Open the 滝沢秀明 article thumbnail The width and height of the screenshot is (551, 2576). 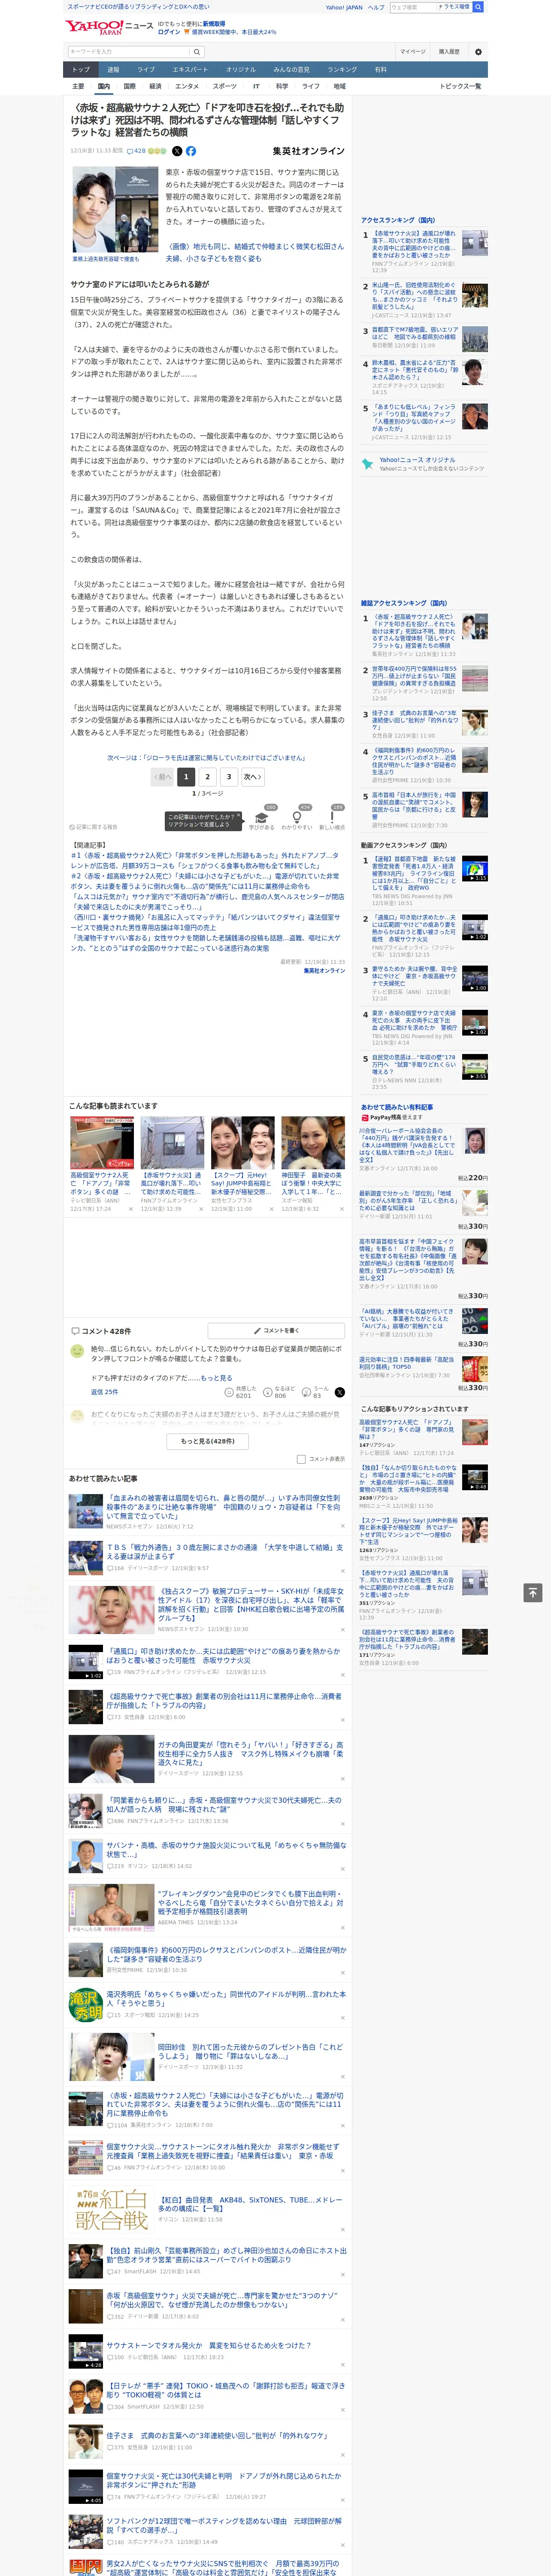pos(85,2005)
